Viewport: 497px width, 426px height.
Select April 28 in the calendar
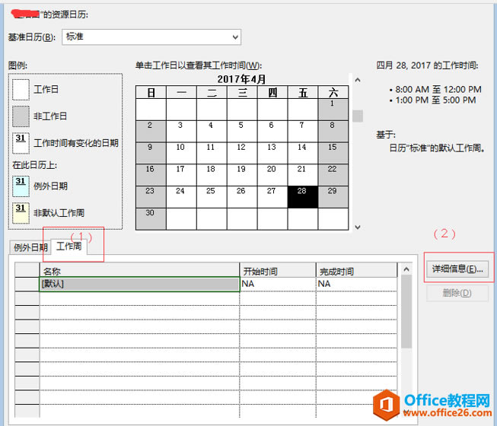click(x=303, y=197)
